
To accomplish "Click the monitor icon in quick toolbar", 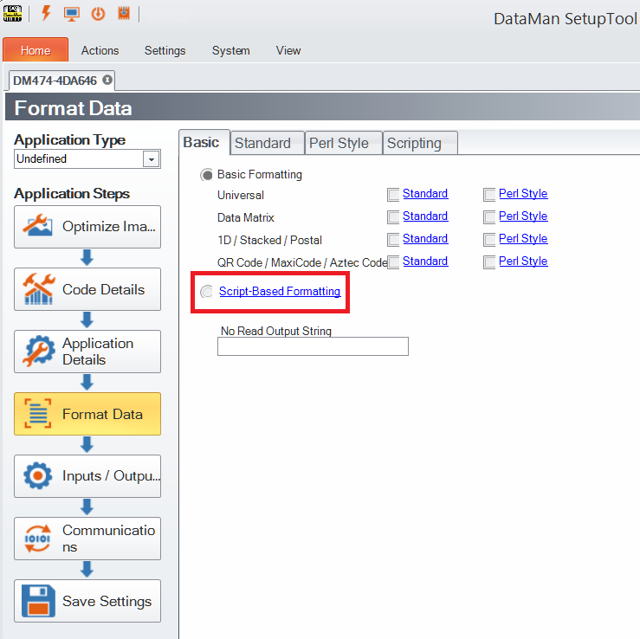I will [71, 14].
